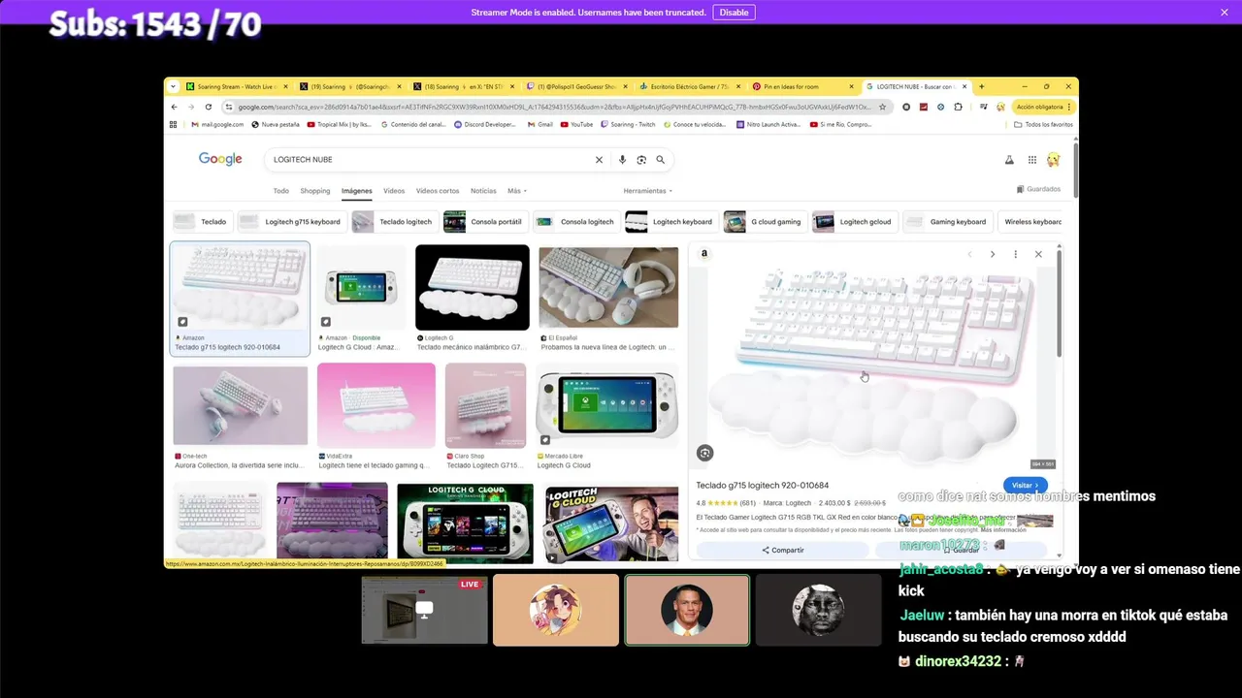Open the Discord Developer bookmark
The width and height of the screenshot is (1242, 698).
coord(485,124)
